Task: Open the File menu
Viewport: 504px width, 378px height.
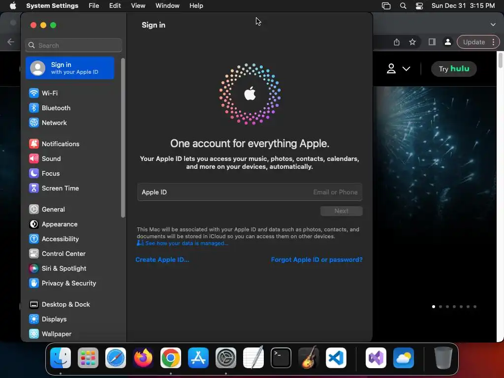Action: (x=94, y=6)
